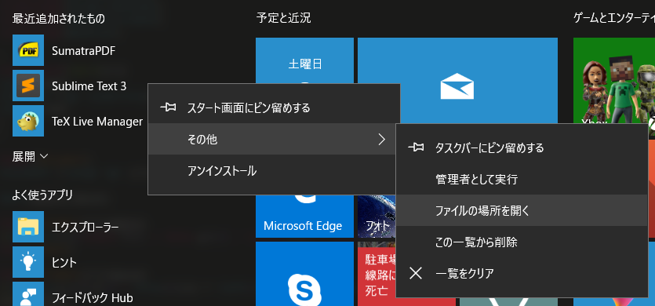Select スタート画面にピン留めする menu entry
Image resolution: width=655 pixels, height=306 pixels.
(274, 107)
